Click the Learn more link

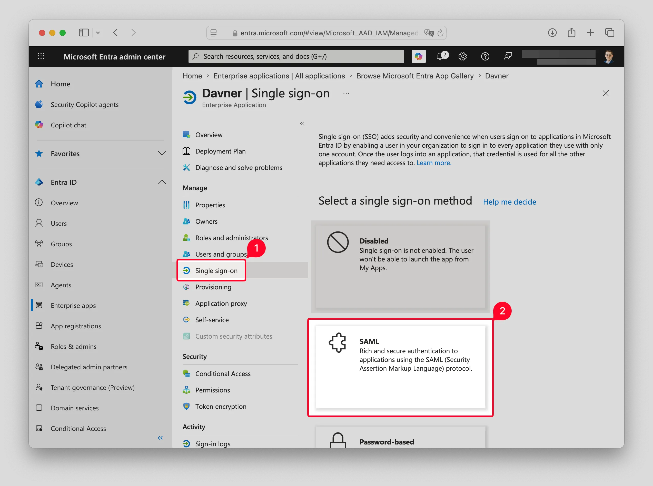coord(434,163)
